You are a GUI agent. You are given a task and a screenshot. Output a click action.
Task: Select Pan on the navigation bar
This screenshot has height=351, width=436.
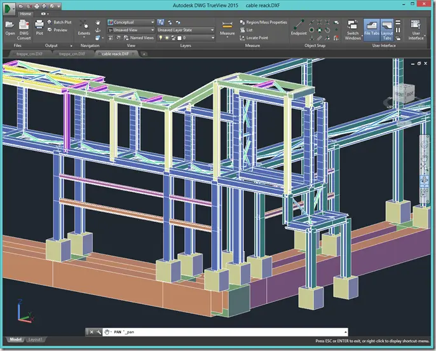click(x=425, y=158)
